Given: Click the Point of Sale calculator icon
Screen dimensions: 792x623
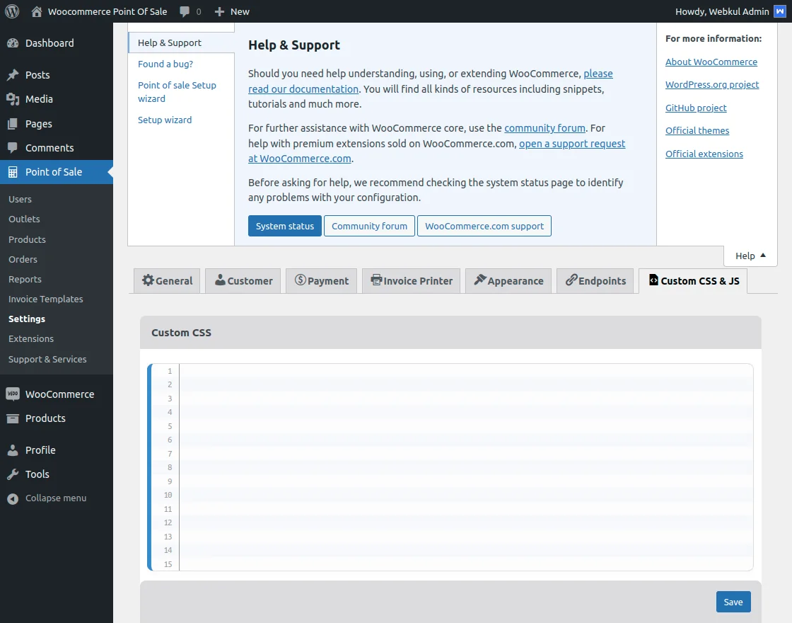Looking at the screenshot, I should coord(13,172).
